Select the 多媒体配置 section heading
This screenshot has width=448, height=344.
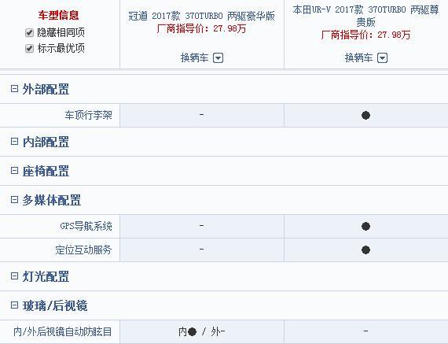52,200
